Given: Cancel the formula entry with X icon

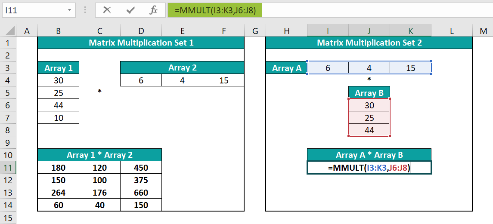Looking at the screenshot, I should [x=107, y=10].
